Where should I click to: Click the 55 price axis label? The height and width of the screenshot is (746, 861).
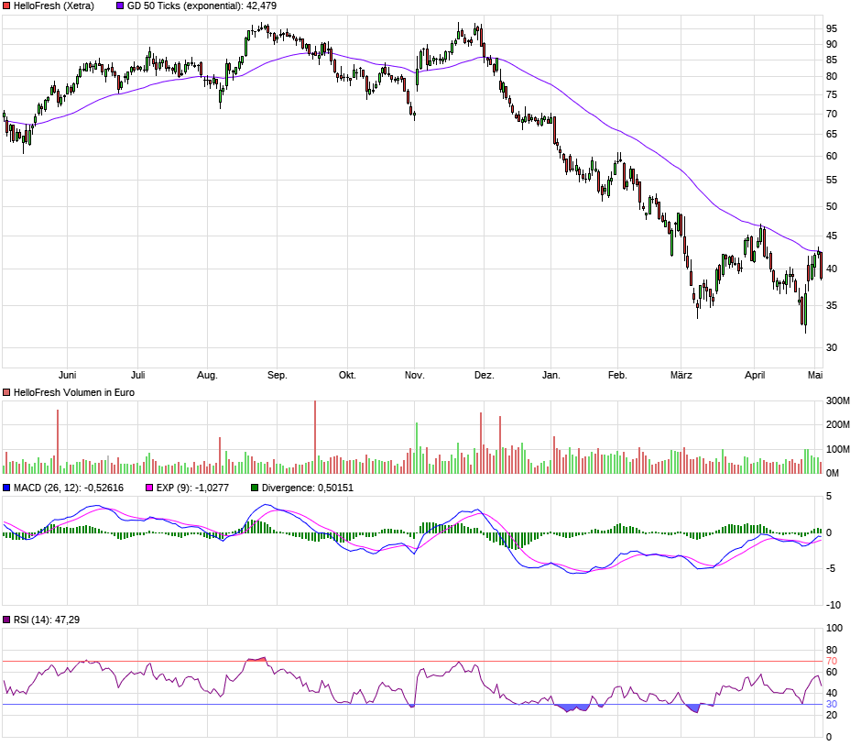click(x=832, y=181)
